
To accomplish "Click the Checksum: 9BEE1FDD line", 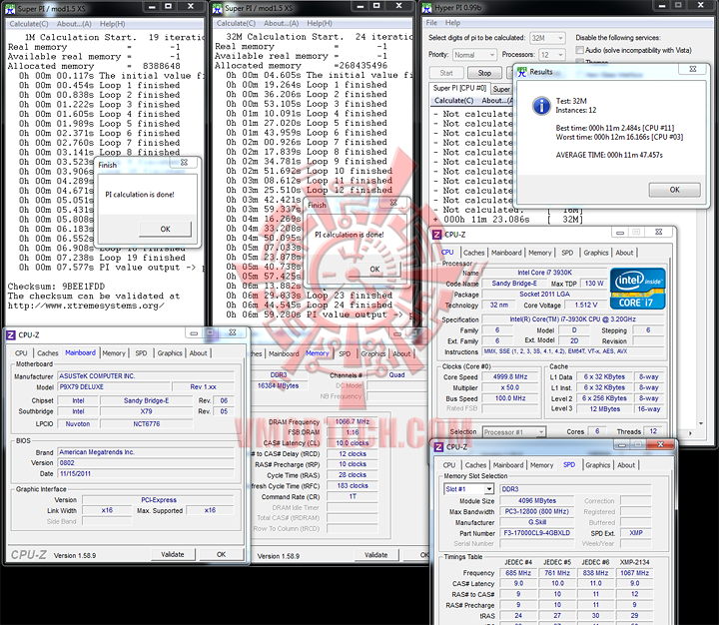I will (x=56, y=287).
